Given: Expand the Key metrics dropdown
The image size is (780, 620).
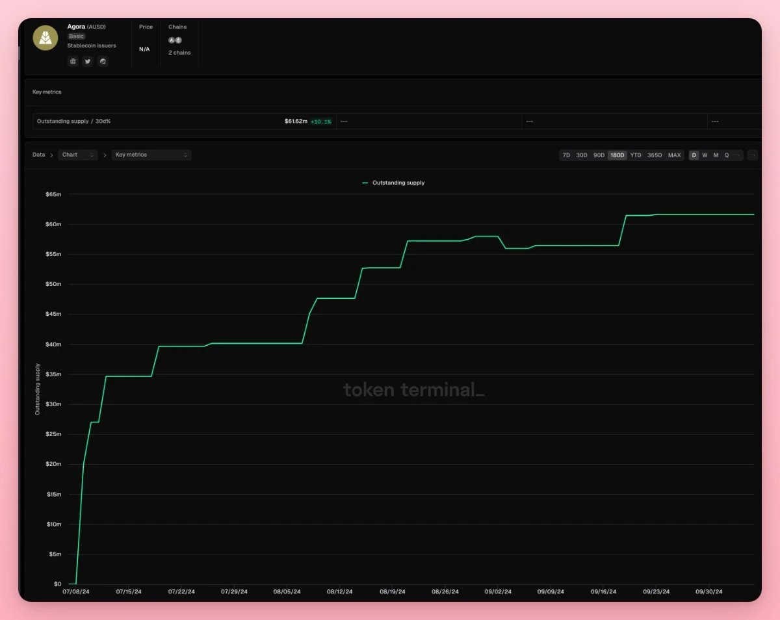Looking at the screenshot, I should pyautogui.click(x=151, y=155).
